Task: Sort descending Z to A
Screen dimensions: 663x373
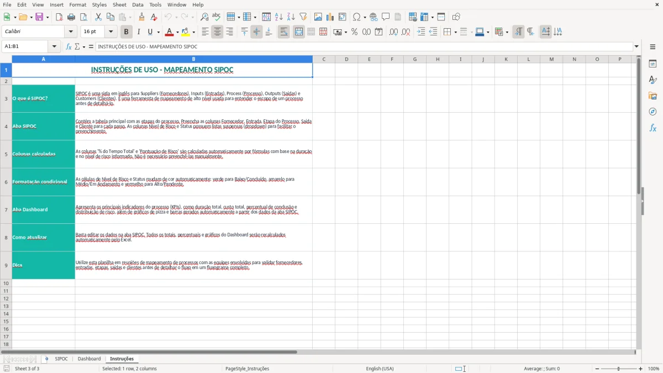Action: tap(291, 17)
